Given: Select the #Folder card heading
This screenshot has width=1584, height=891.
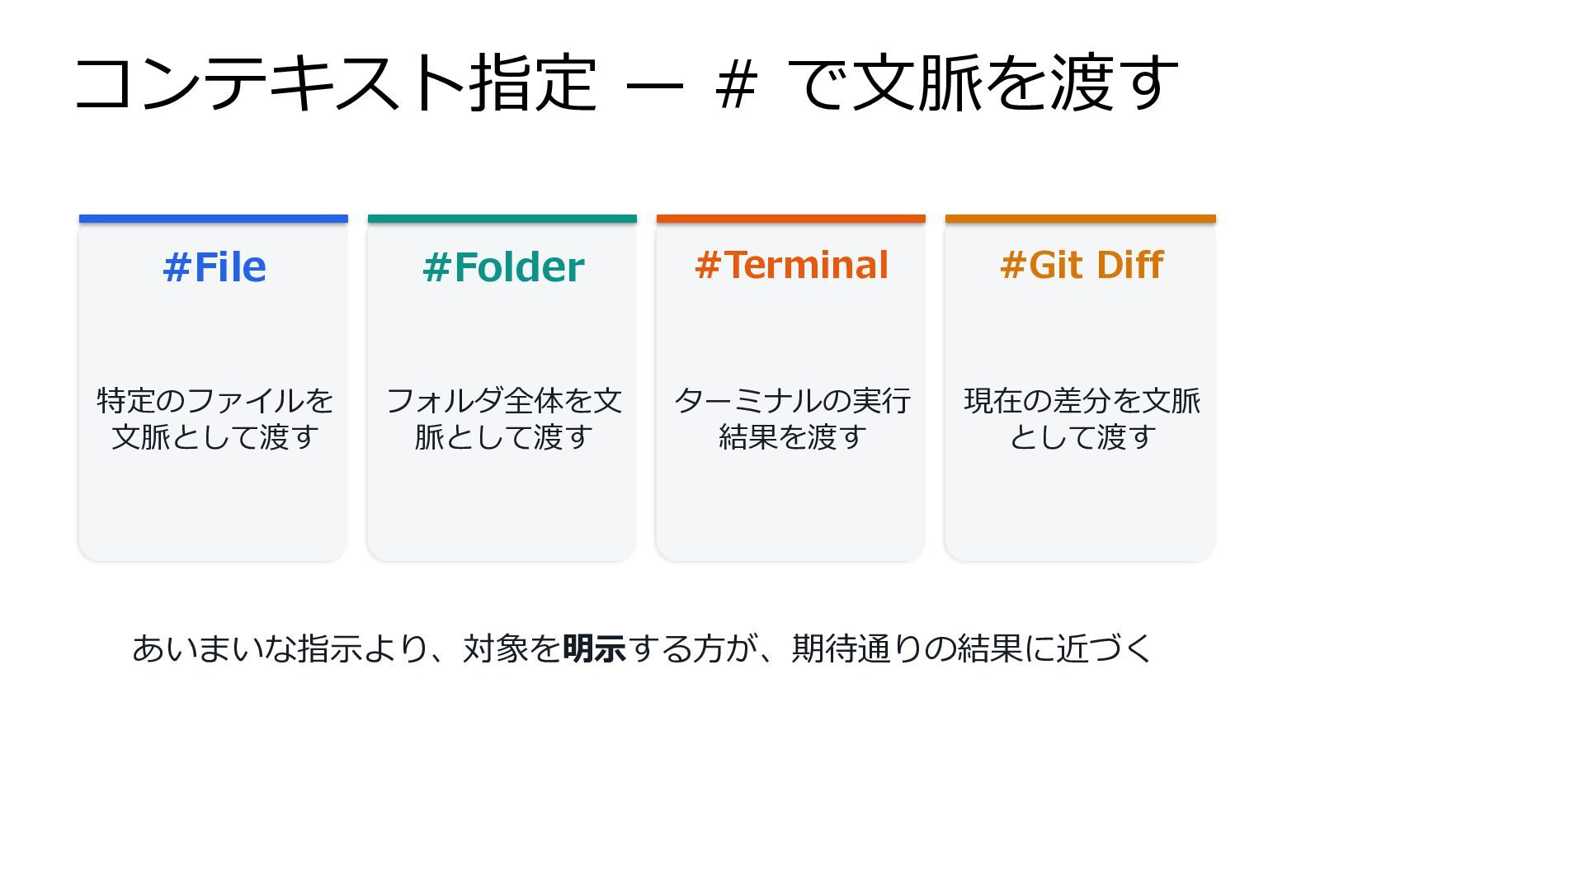Looking at the screenshot, I should (x=502, y=267).
